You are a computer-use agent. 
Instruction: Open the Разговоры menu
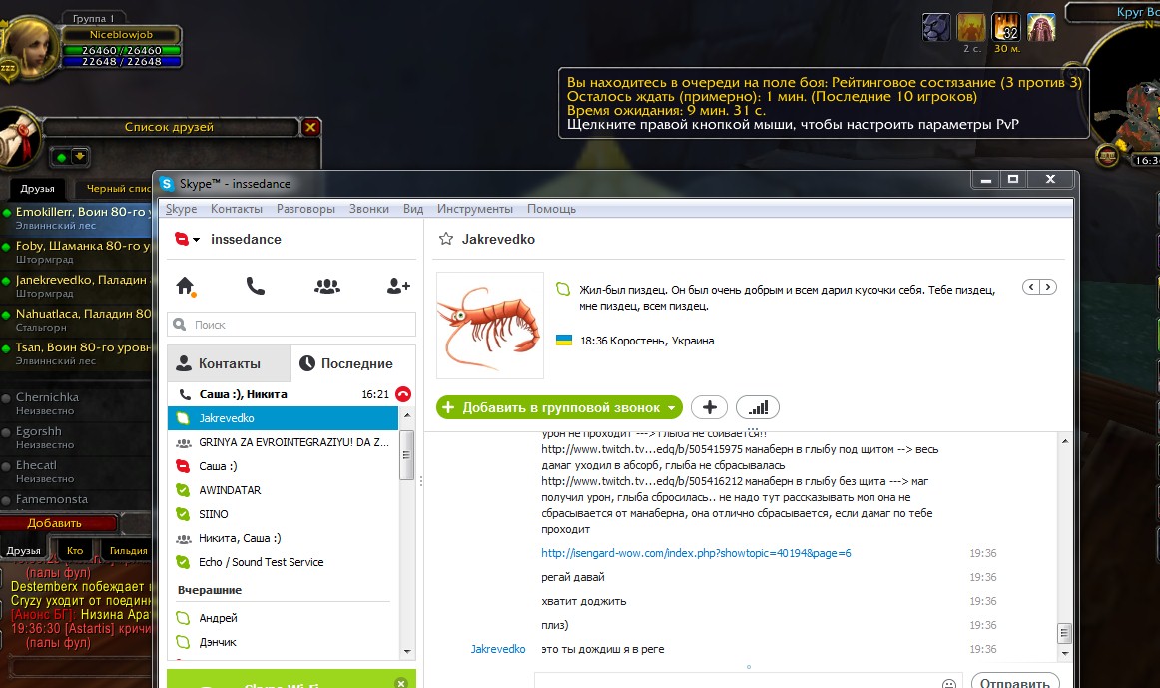click(305, 209)
